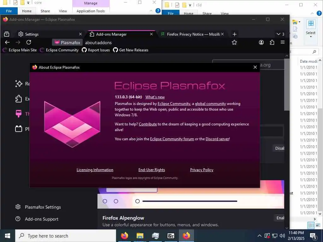Open File tab in core Explorer window

pos(9,11)
